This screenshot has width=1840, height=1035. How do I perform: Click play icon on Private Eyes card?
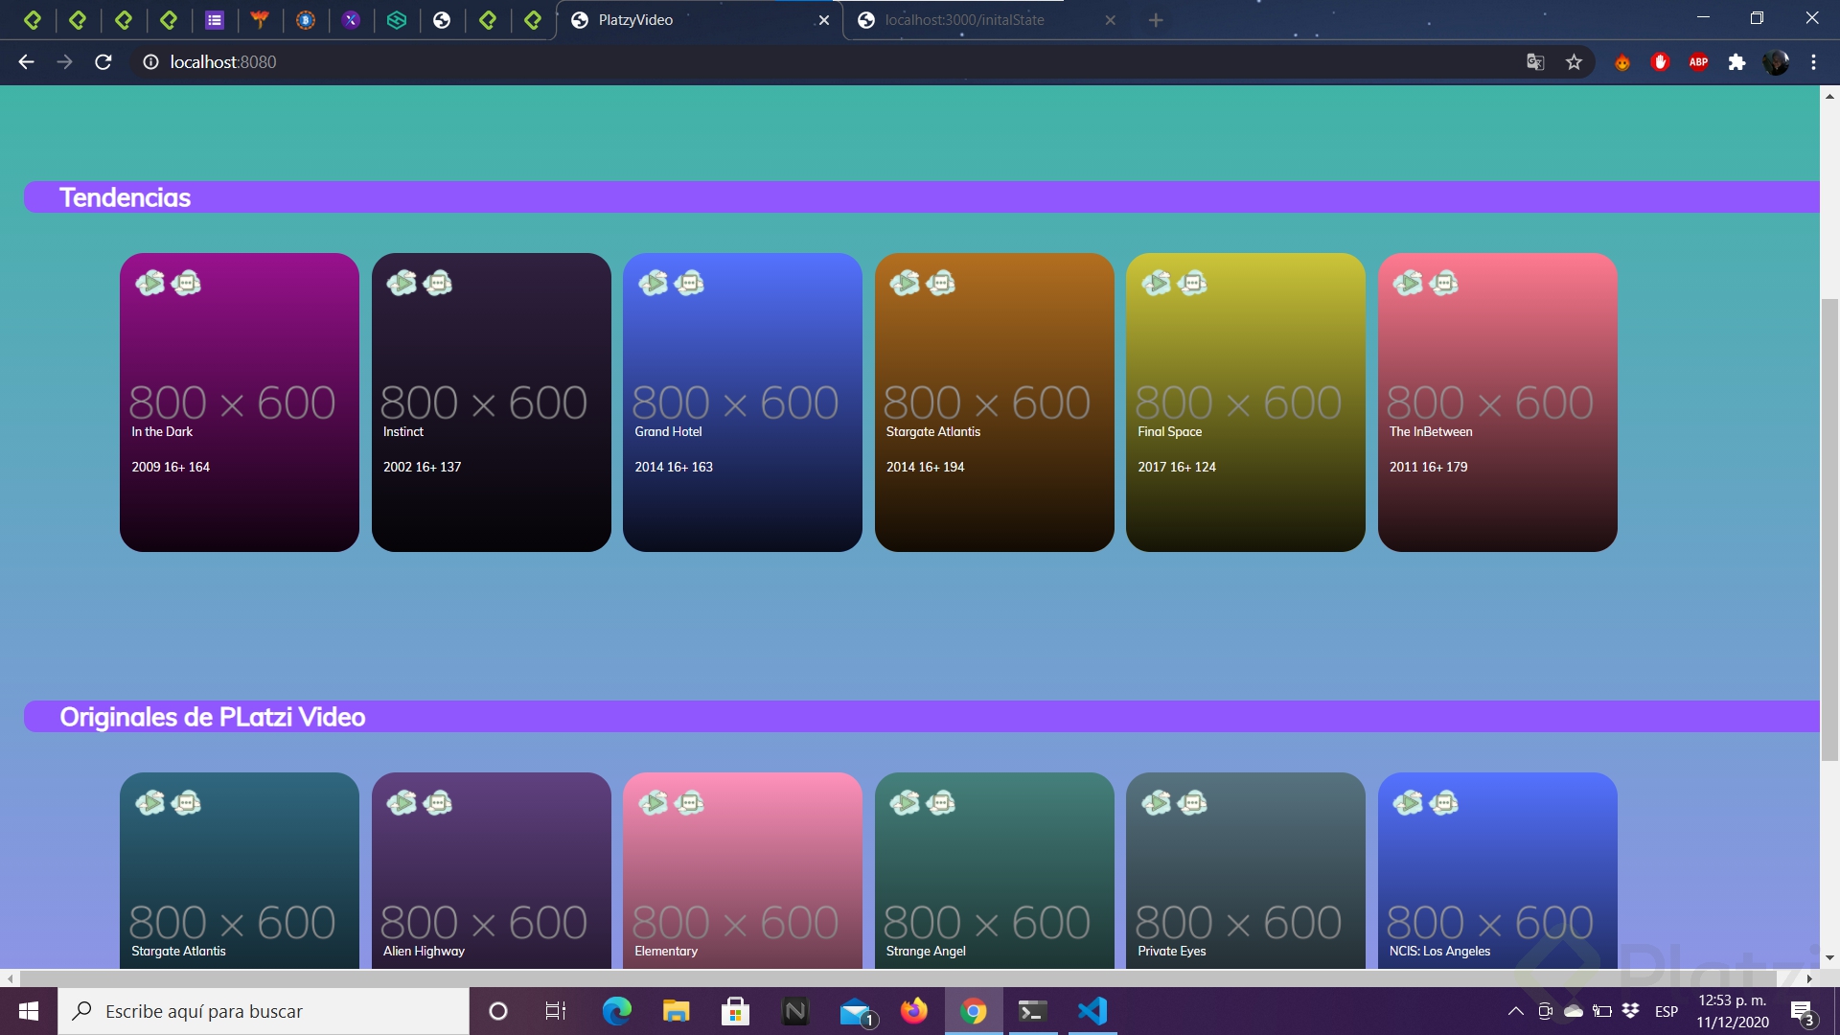(1156, 803)
